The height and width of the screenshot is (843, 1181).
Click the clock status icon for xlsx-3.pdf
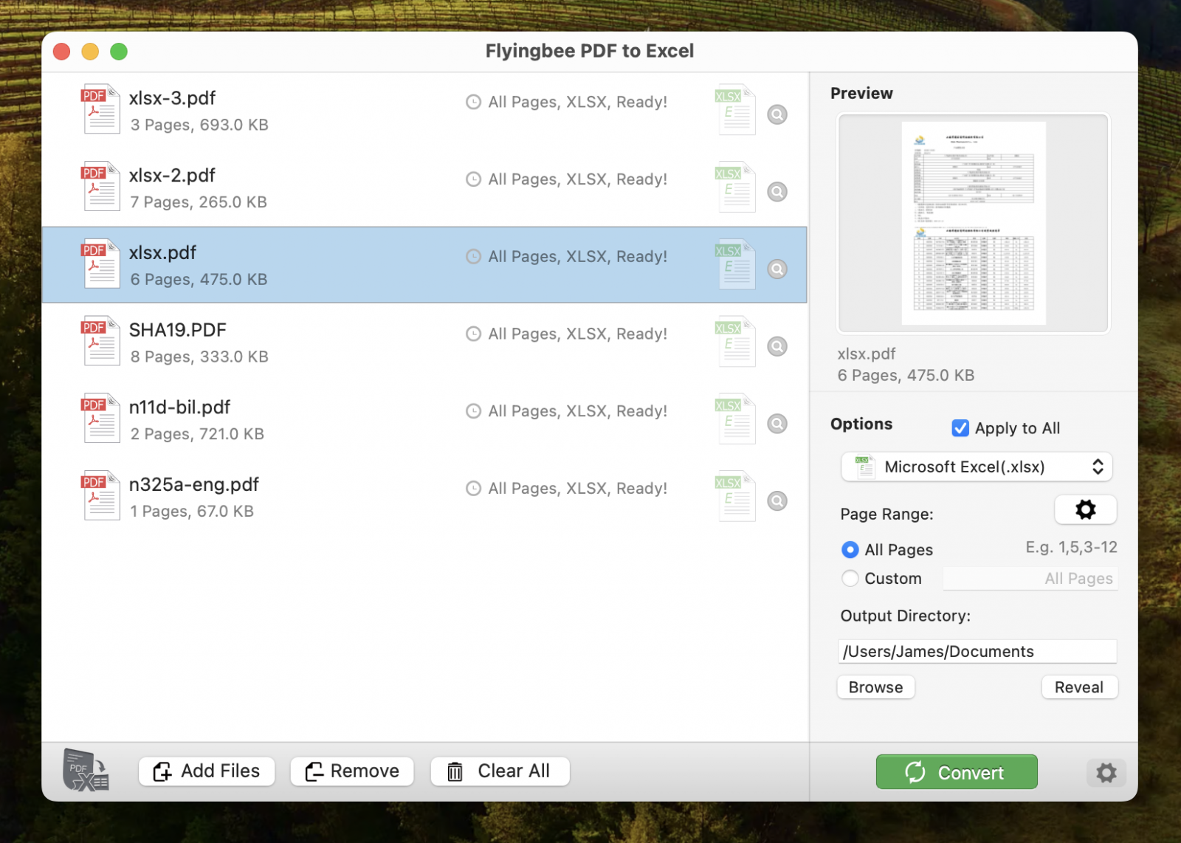click(x=474, y=102)
